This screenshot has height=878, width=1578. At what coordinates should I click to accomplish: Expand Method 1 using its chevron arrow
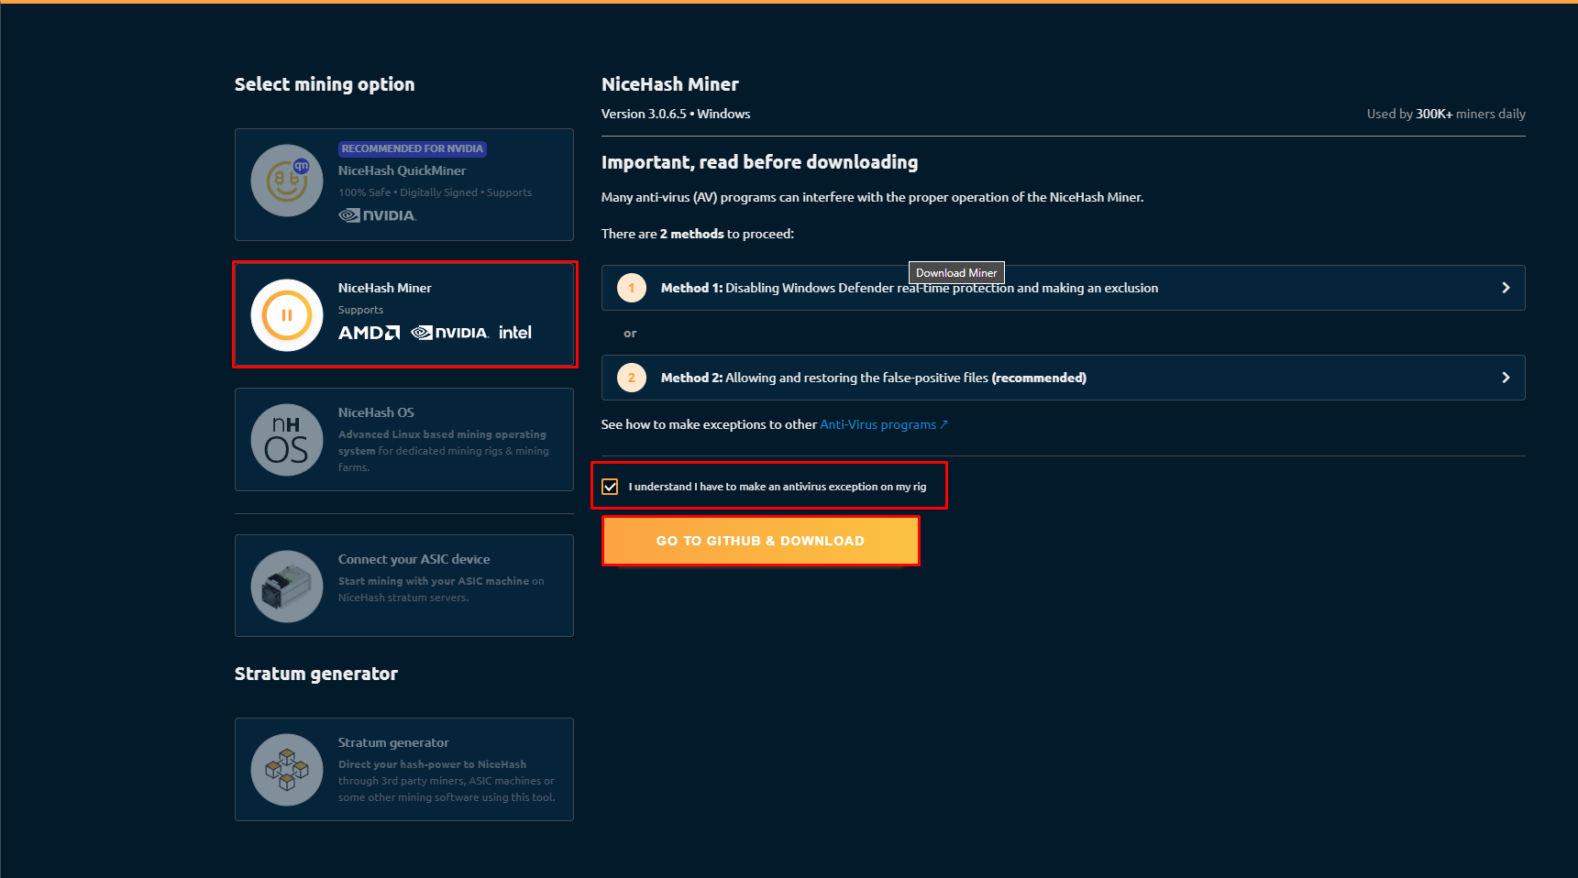tap(1506, 288)
